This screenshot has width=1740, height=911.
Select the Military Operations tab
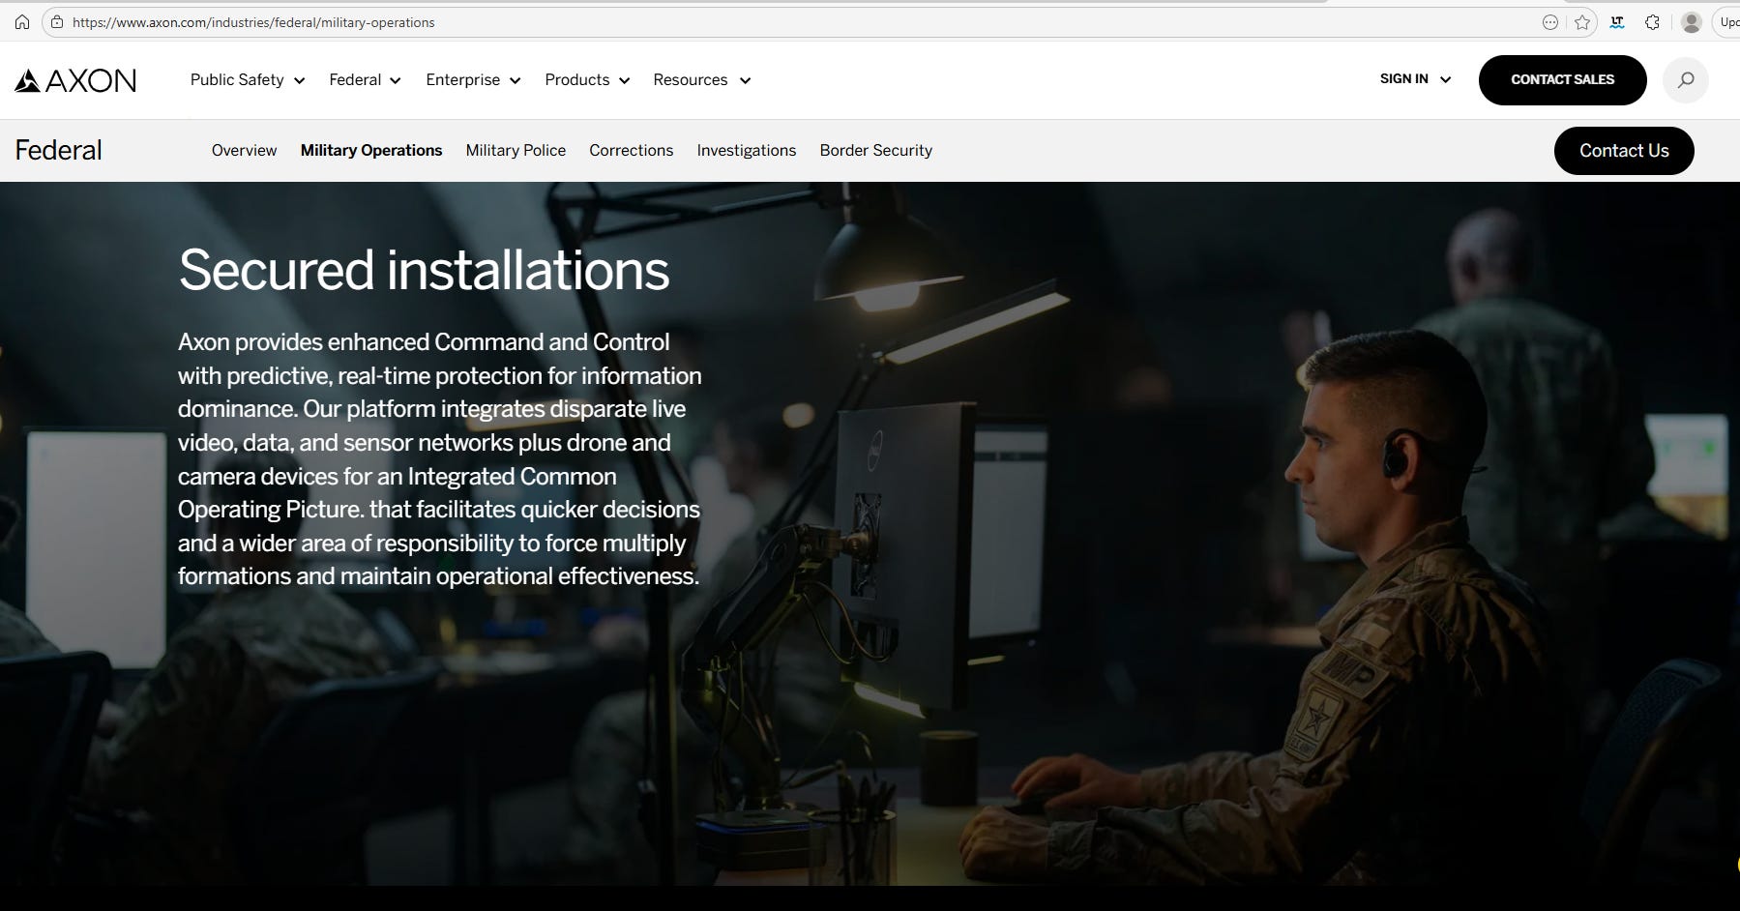click(x=371, y=151)
